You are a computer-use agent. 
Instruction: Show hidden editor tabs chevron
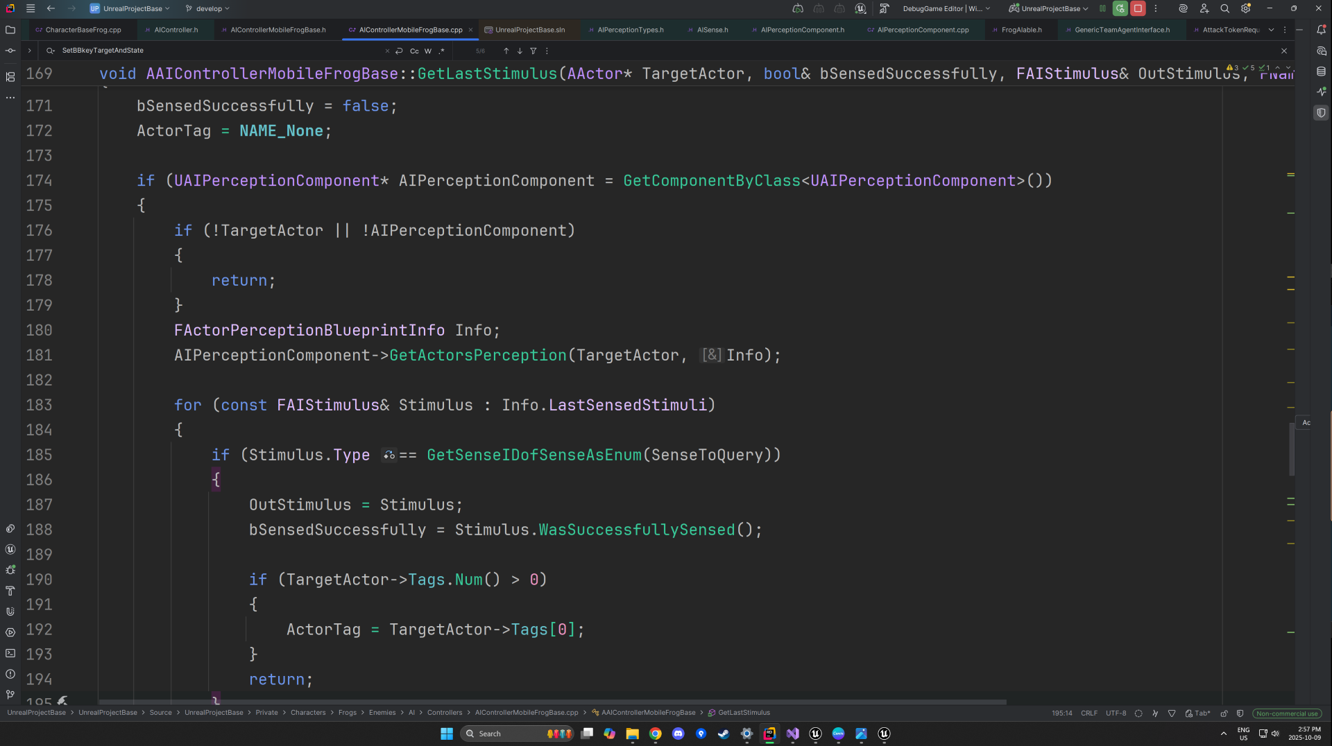(x=1271, y=30)
